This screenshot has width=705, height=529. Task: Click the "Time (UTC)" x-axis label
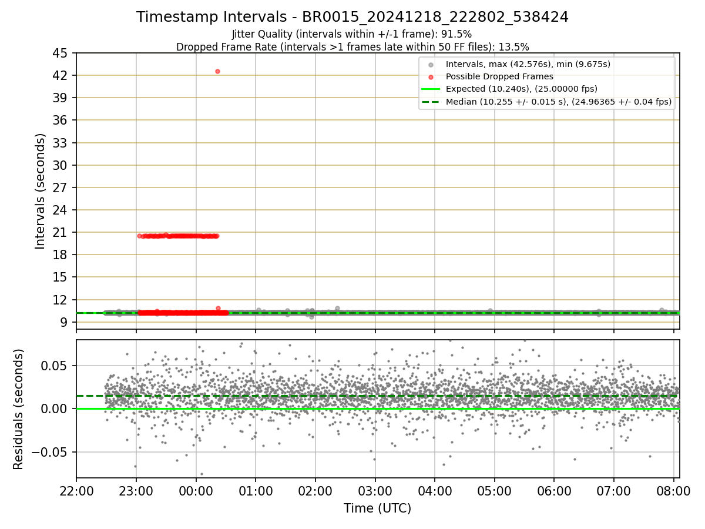coord(378,508)
